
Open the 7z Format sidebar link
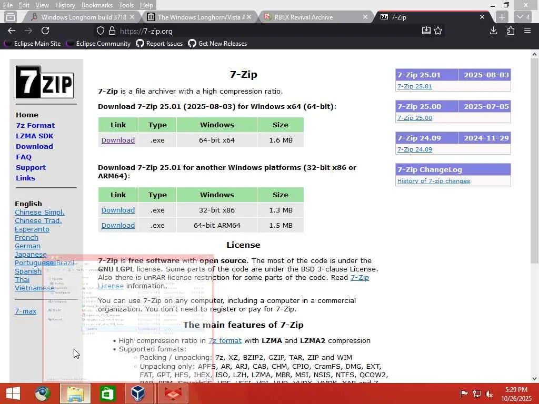pos(35,125)
